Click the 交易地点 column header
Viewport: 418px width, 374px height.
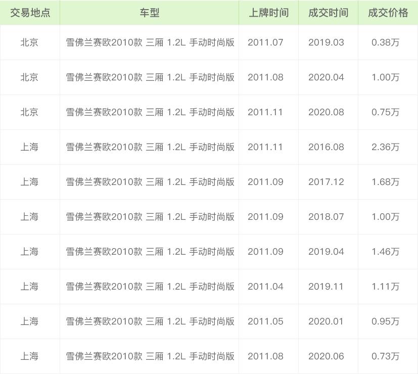[x=30, y=13]
